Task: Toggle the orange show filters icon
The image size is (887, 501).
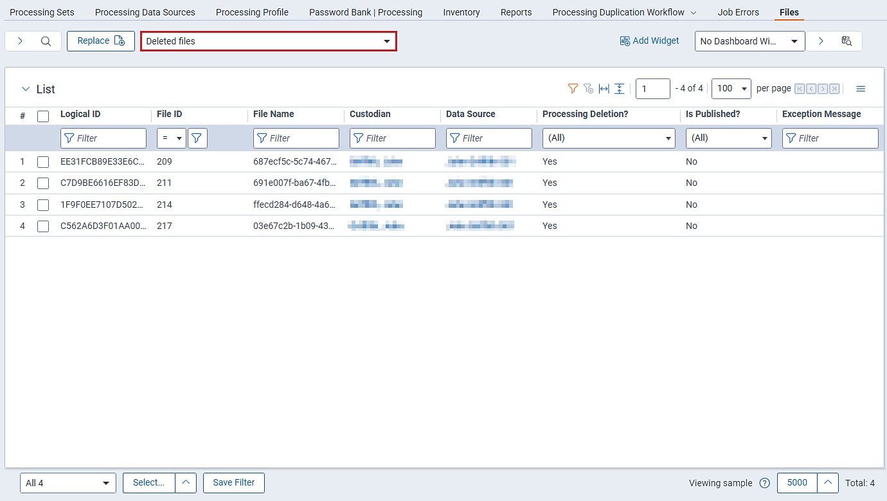Action: (x=573, y=89)
